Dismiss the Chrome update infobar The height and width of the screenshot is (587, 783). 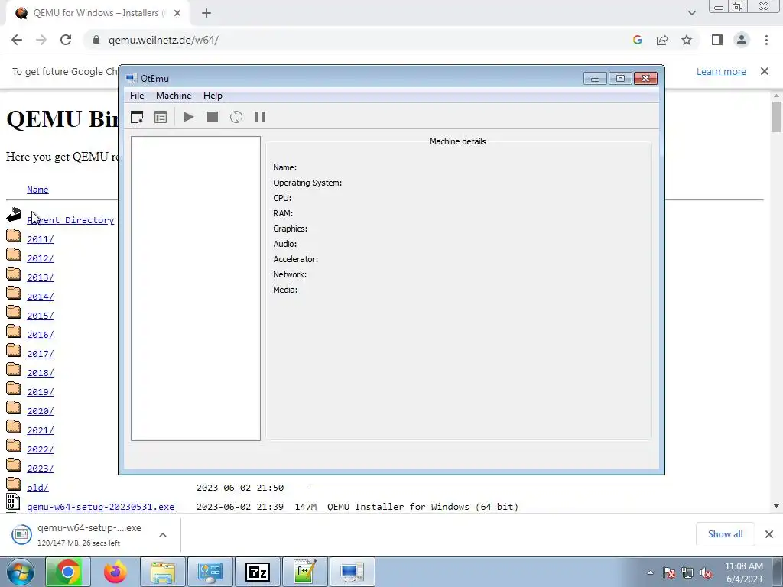tap(765, 71)
